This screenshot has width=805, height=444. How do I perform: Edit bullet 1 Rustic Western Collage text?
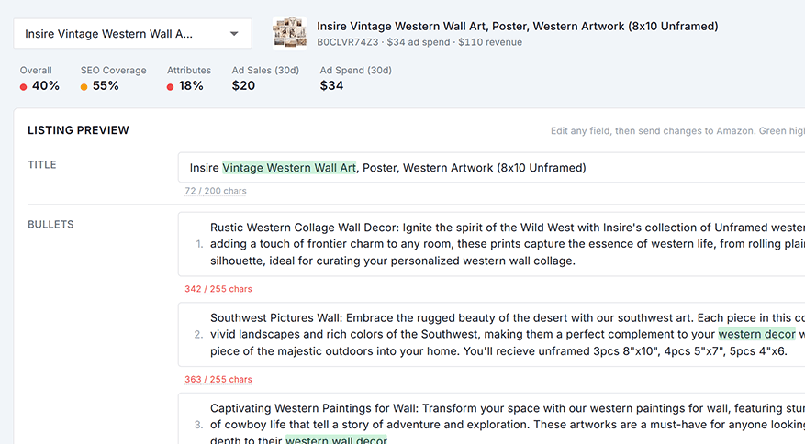491,244
